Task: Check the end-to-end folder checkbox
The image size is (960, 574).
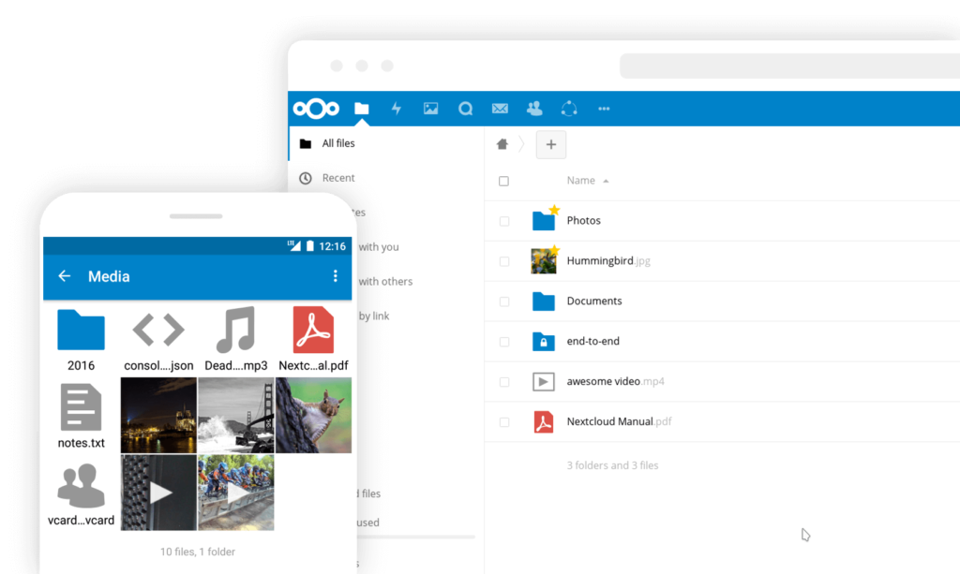Action: point(503,342)
